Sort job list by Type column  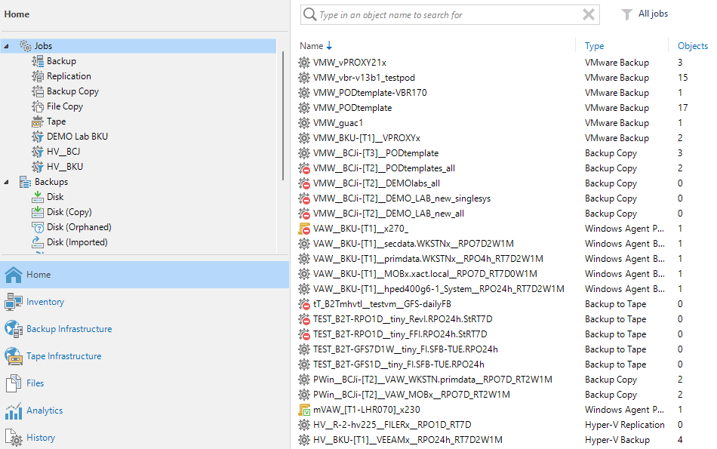(594, 46)
